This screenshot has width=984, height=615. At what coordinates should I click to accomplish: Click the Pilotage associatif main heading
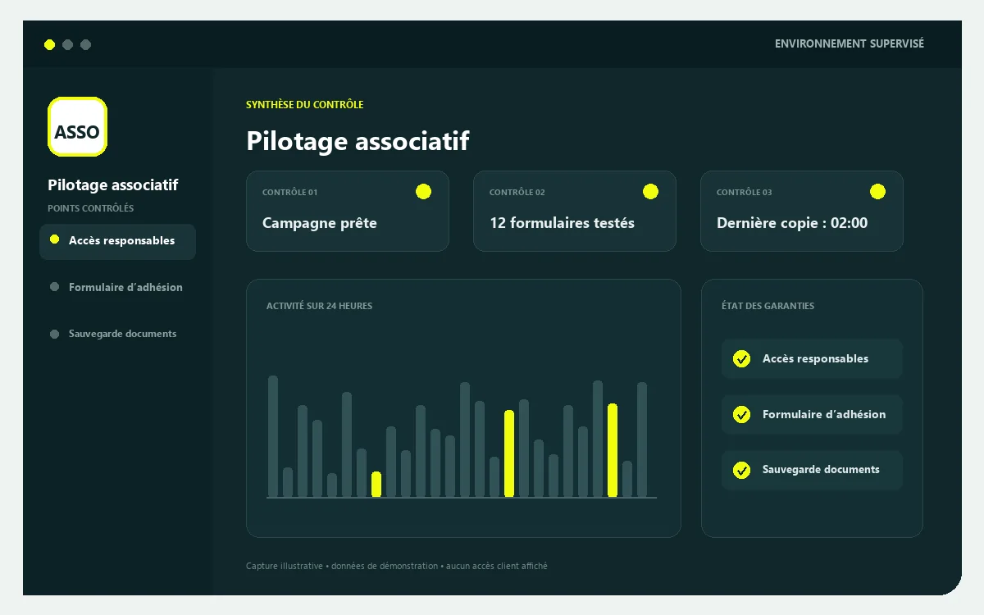[358, 140]
